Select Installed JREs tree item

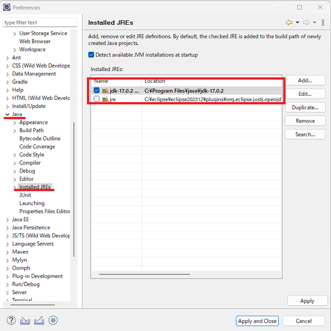(35, 187)
